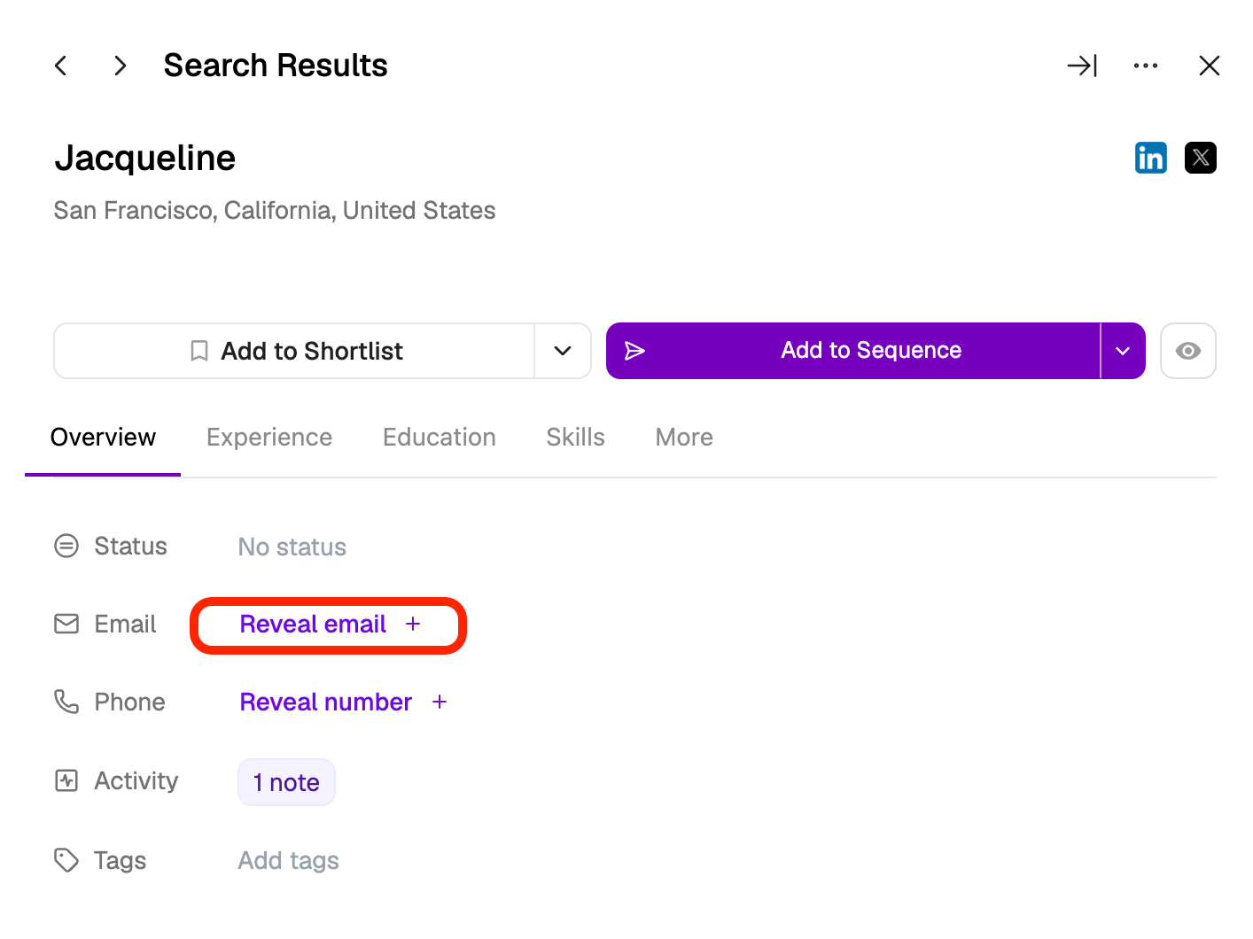This screenshot has height=939, width=1253.
Task: Click the Tags label icon
Action: pyautogui.click(x=66, y=860)
